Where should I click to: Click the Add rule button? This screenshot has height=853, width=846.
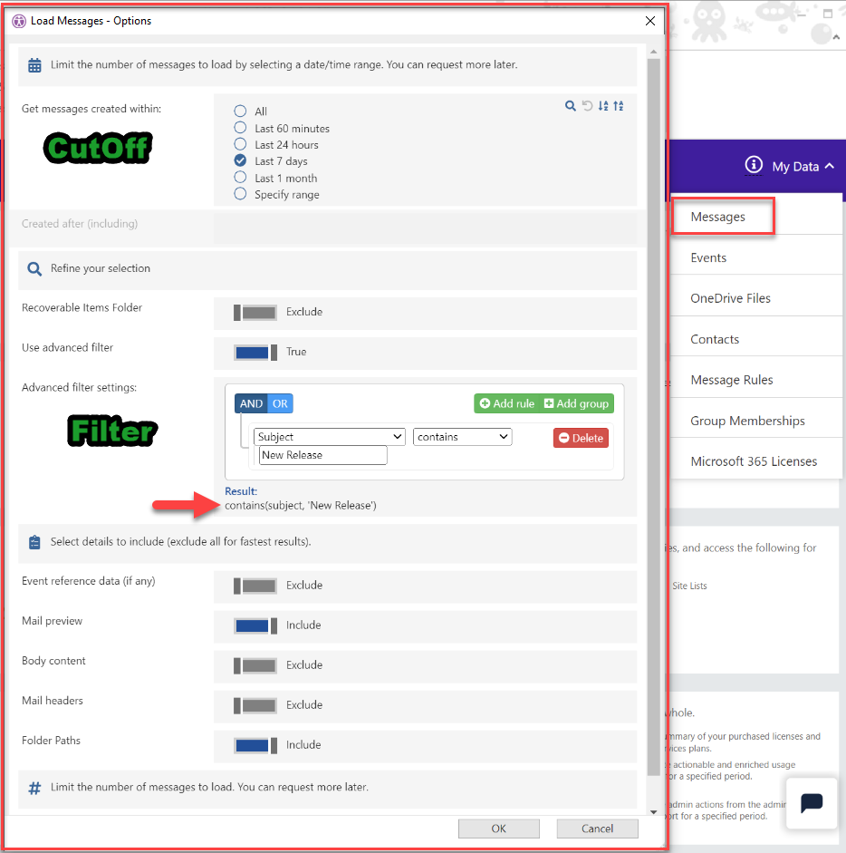pos(507,403)
